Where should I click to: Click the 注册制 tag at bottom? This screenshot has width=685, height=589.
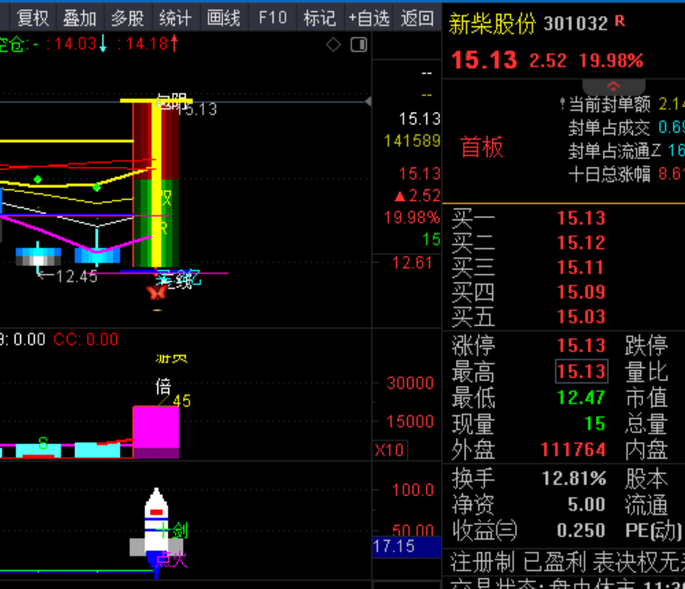click(482, 562)
